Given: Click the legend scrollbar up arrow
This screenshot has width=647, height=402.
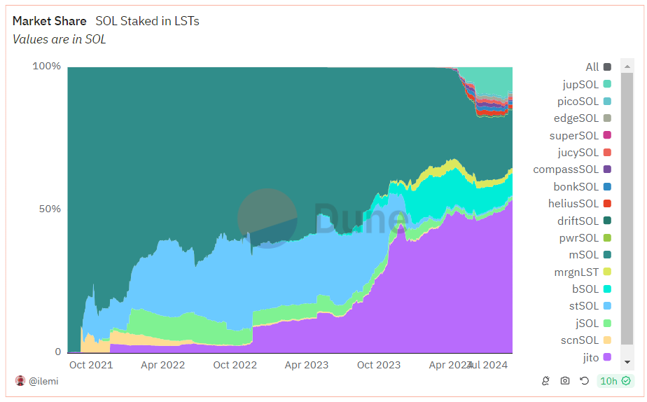Looking at the screenshot, I should (627, 67).
